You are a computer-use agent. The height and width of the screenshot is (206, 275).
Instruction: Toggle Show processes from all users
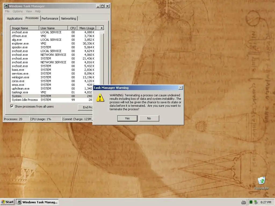[x=12, y=106]
